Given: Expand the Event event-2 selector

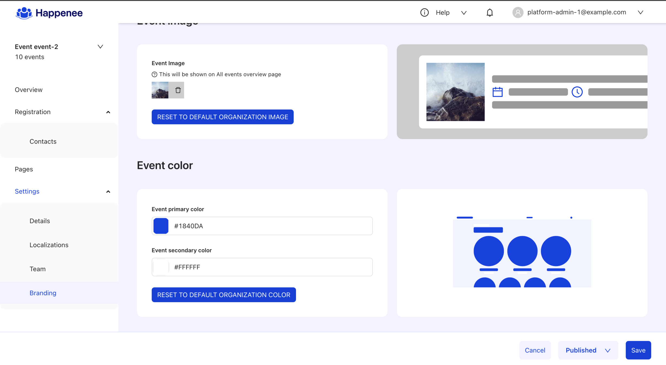Looking at the screenshot, I should pos(100,47).
